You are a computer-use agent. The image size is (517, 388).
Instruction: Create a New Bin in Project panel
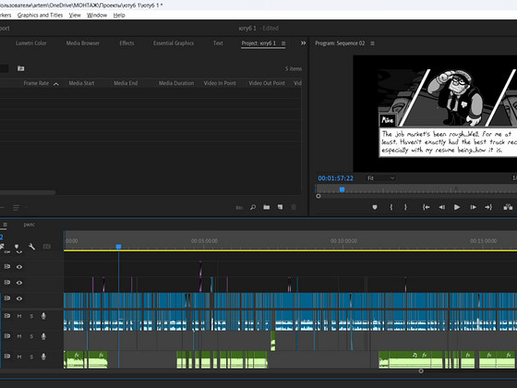tap(267, 207)
